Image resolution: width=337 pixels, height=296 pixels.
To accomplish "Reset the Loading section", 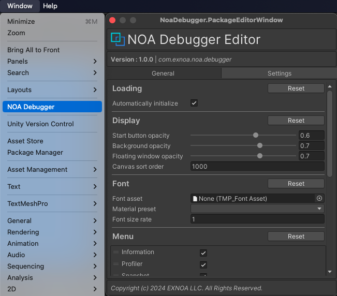I will point(296,88).
